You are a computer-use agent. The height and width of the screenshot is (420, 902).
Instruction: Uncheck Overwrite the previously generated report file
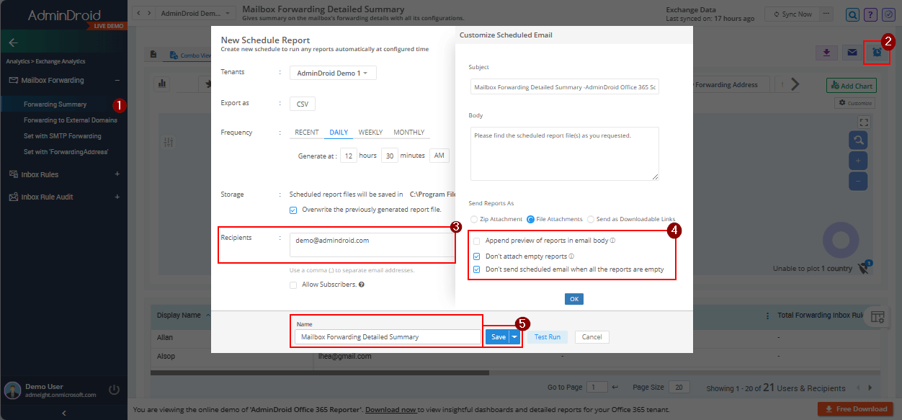[x=293, y=210]
